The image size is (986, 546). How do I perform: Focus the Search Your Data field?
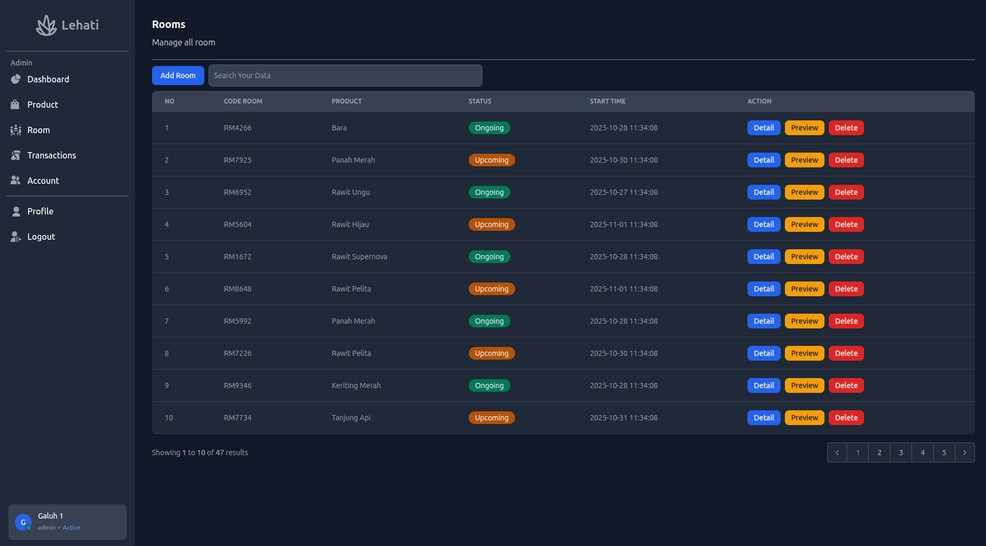click(x=345, y=76)
